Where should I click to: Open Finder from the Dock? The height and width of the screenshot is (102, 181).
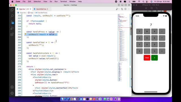pos(62,99)
